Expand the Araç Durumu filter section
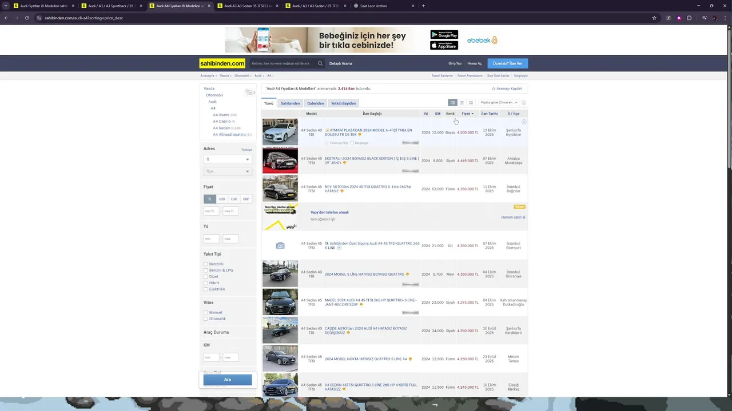The height and width of the screenshot is (411, 732). coord(216,332)
